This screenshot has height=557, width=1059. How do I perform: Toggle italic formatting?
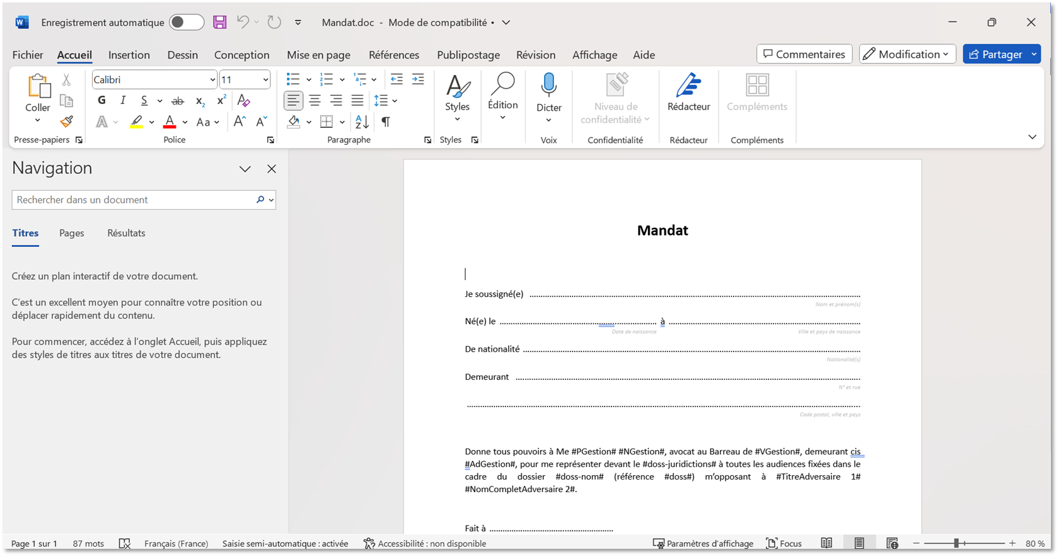point(123,100)
